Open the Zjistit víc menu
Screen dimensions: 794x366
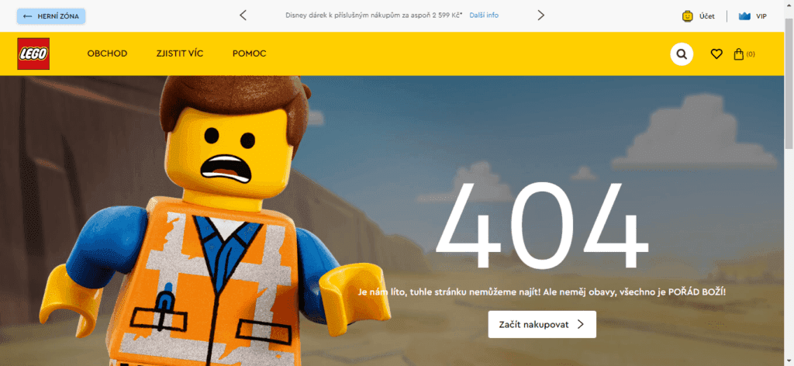180,54
